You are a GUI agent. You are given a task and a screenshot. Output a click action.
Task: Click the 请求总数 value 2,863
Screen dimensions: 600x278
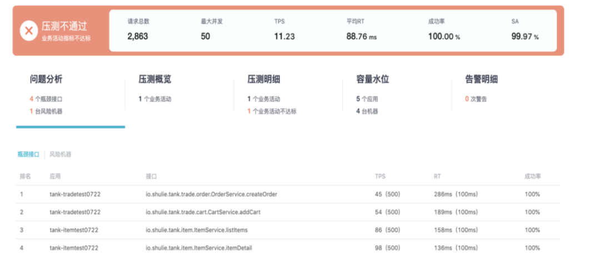pos(137,37)
